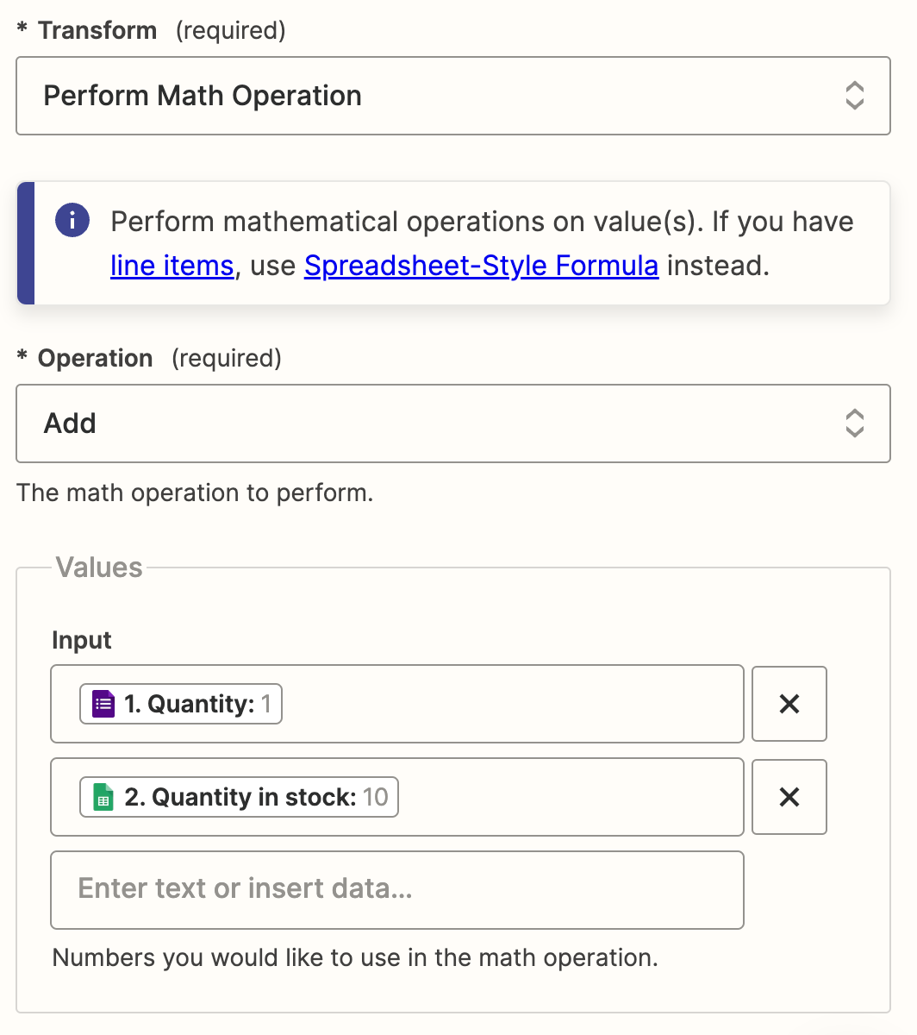Click empty space in the second Input field
This screenshot has width=917, height=1035.
pos(569,797)
